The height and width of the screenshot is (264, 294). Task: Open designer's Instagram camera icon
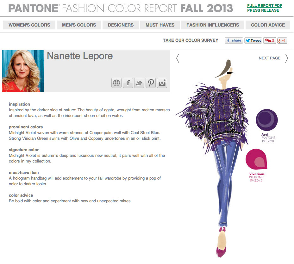point(162,83)
